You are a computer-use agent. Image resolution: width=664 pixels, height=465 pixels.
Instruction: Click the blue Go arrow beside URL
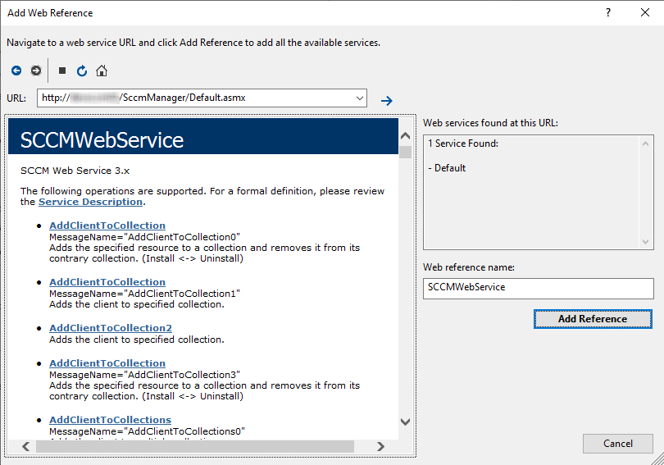click(386, 101)
